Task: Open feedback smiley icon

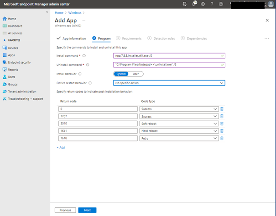Action: click(x=221, y=4)
